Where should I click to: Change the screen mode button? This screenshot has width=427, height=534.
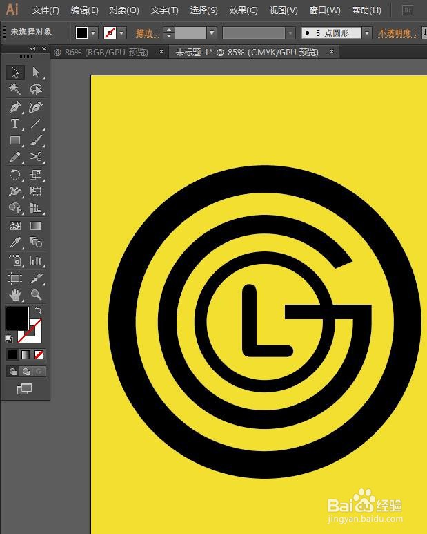click(24, 389)
